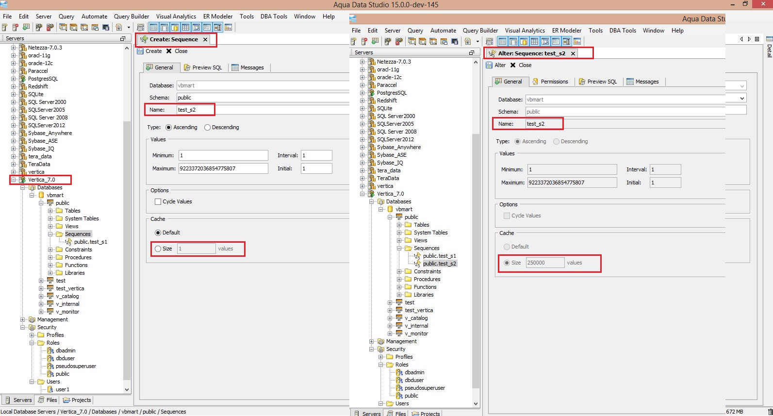Click the yellow database cylinder view icon, left toolbar

click(x=175, y=28)
